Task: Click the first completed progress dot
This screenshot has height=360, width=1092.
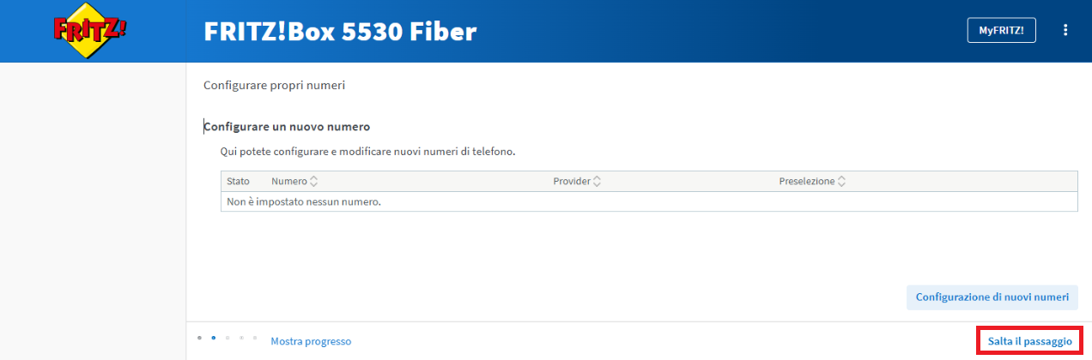Action: pyautogui.click(x=199, y=338)
